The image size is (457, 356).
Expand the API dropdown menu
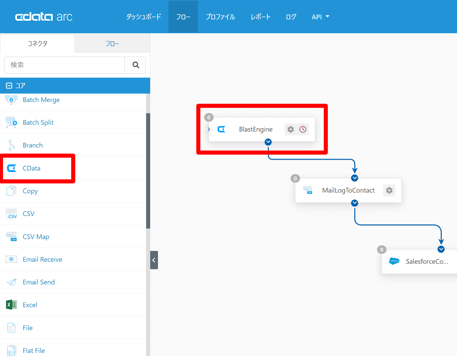(320, 17)
